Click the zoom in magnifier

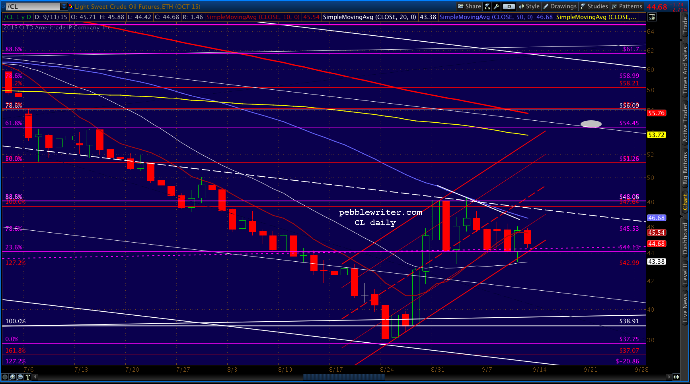[x=13, y=377]
